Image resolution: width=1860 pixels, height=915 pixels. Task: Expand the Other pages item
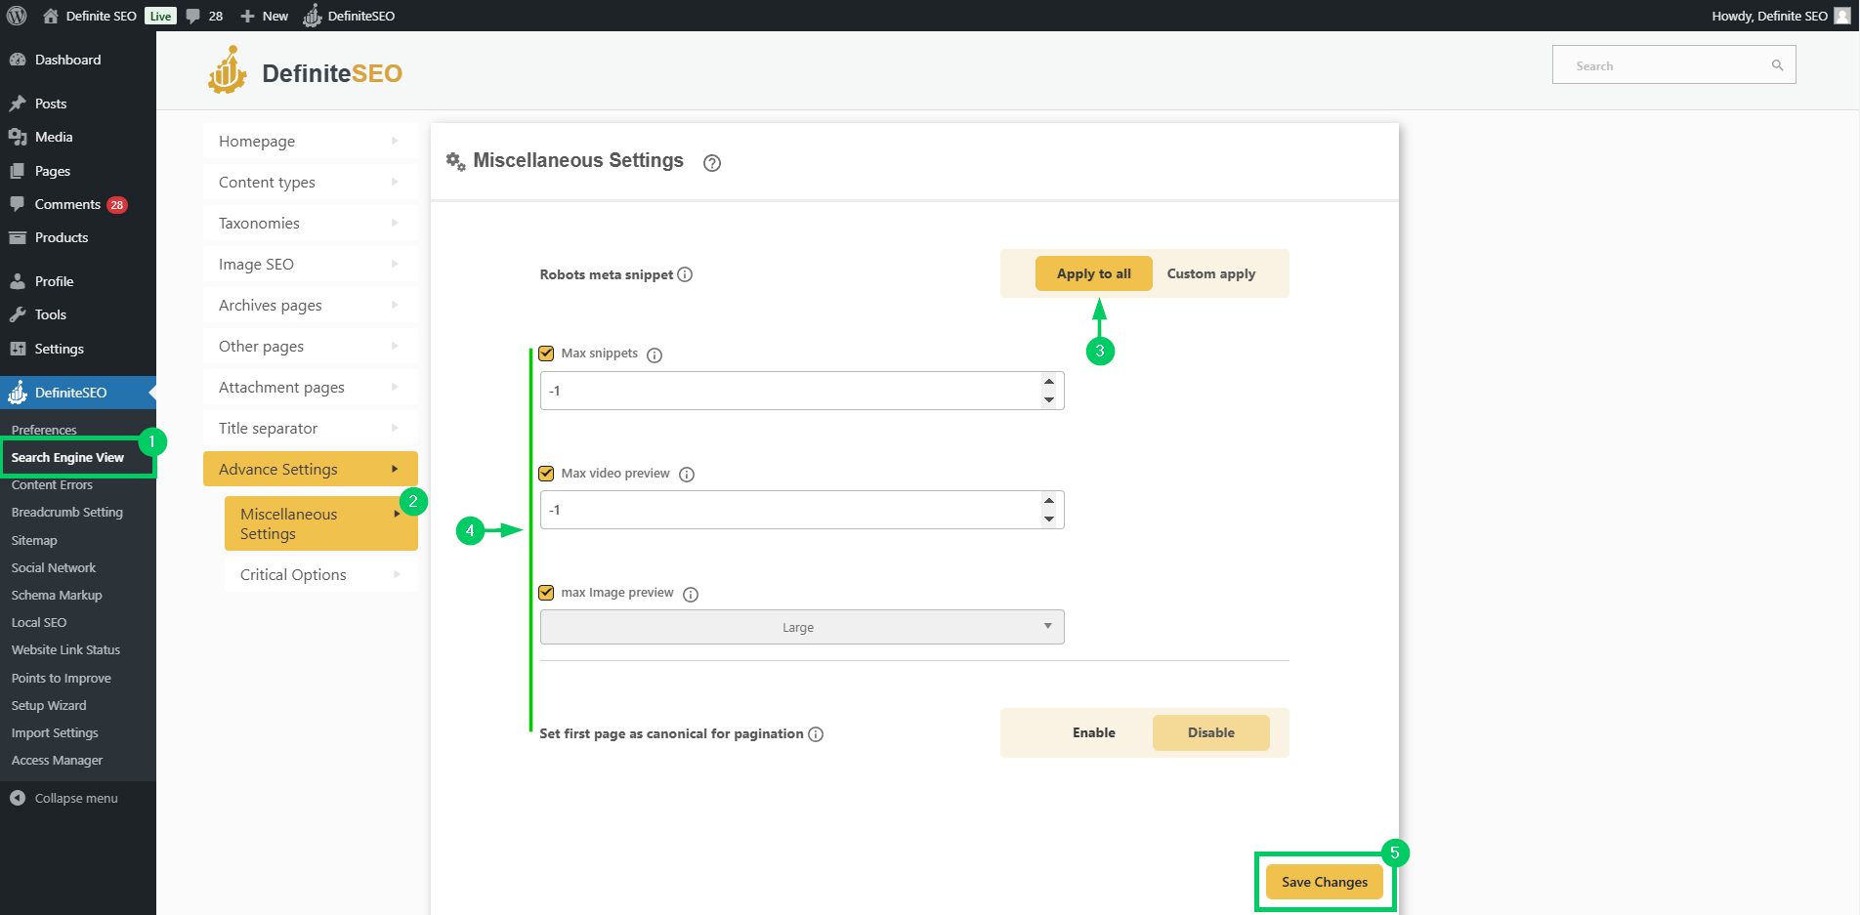(x=311, y=346)
